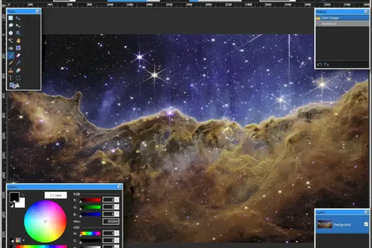372x248 pixels.
Task: Select the Rectangle Select tool
Action: pos(11,18)
